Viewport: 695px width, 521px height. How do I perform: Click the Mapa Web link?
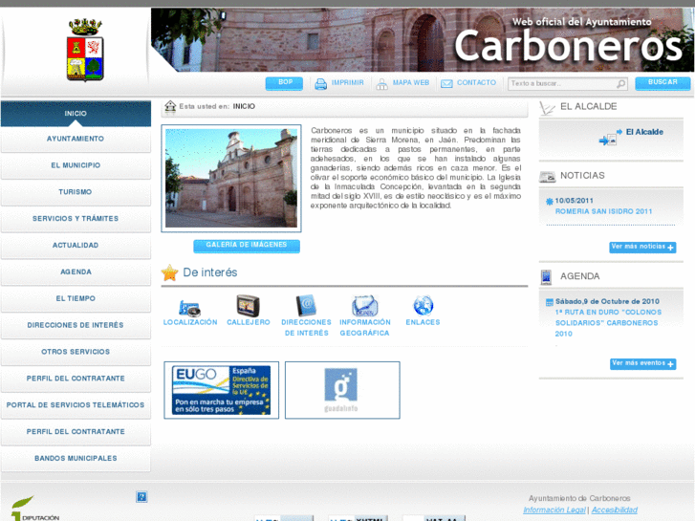411,83
